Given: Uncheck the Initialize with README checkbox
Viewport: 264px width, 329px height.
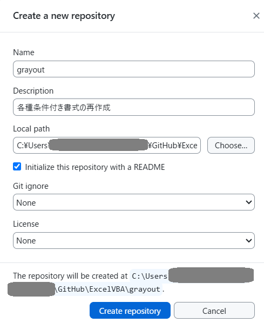Looking at the screenshot, I should point(17,167).
